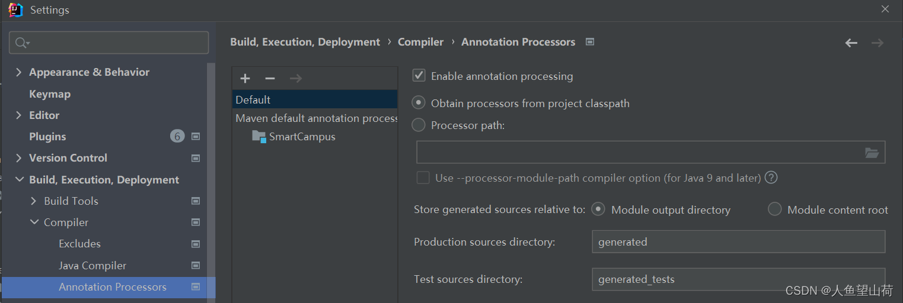The width and height of the screenshot is (903, 303).
Task: Expand the Build Tools node
Action: (x=33, y=201)
